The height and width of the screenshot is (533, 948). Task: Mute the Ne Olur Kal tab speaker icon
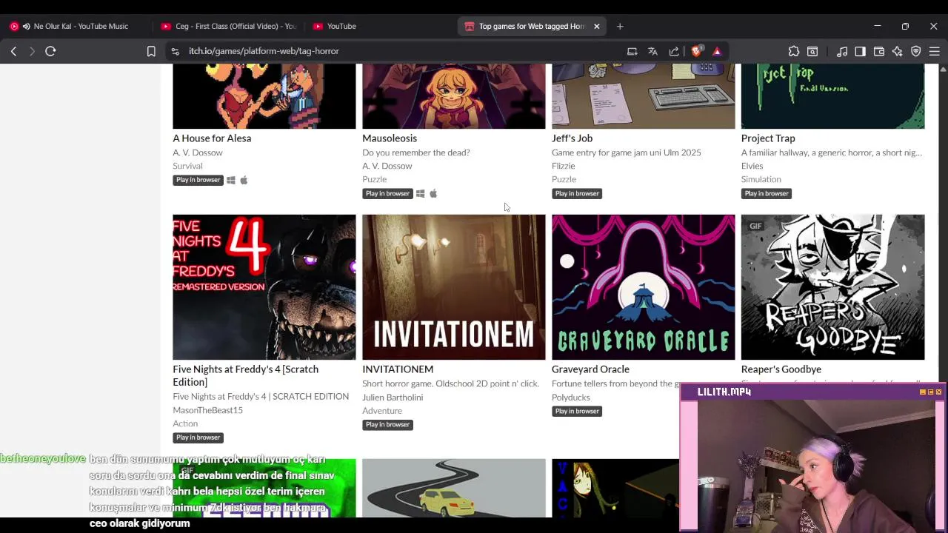coord(27,26)
